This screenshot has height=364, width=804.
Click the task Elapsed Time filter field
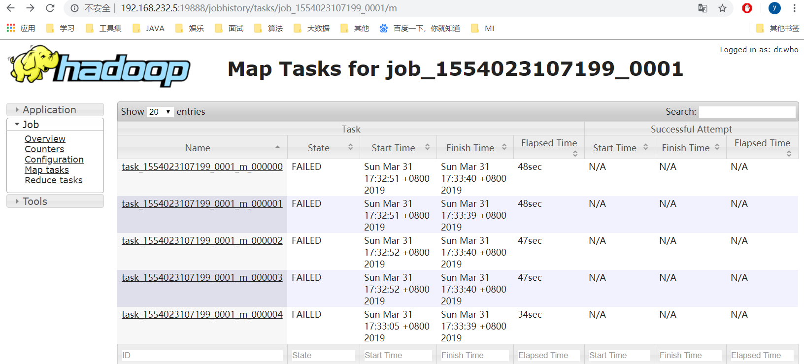coord(549,355)
